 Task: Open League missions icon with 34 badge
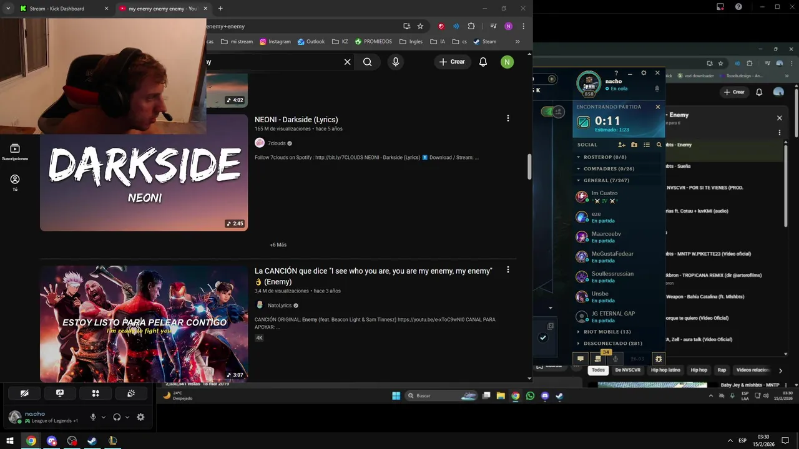[598, 359]
